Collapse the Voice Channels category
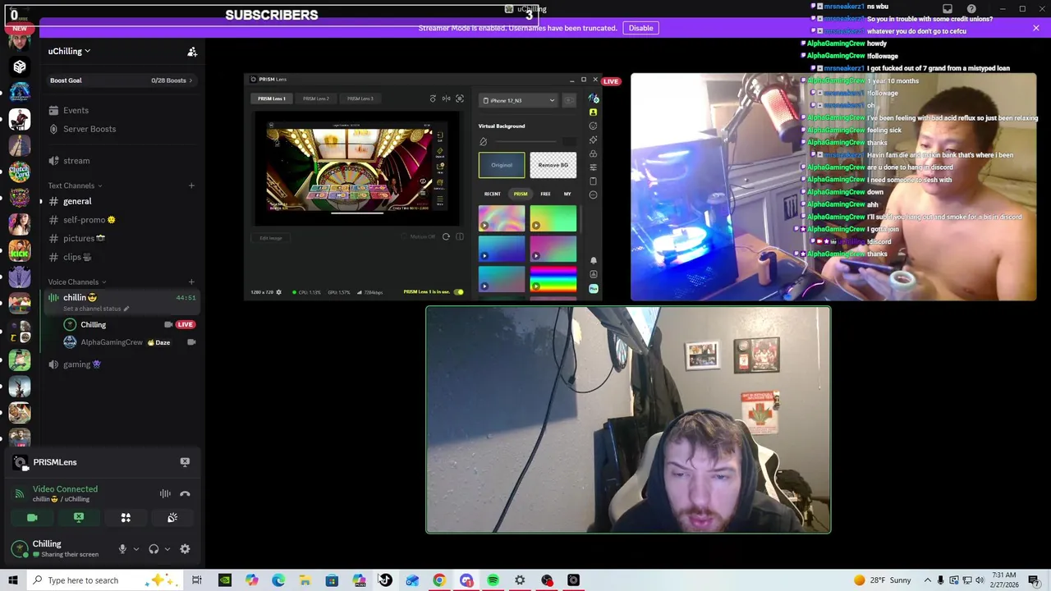 coord(76,282)
